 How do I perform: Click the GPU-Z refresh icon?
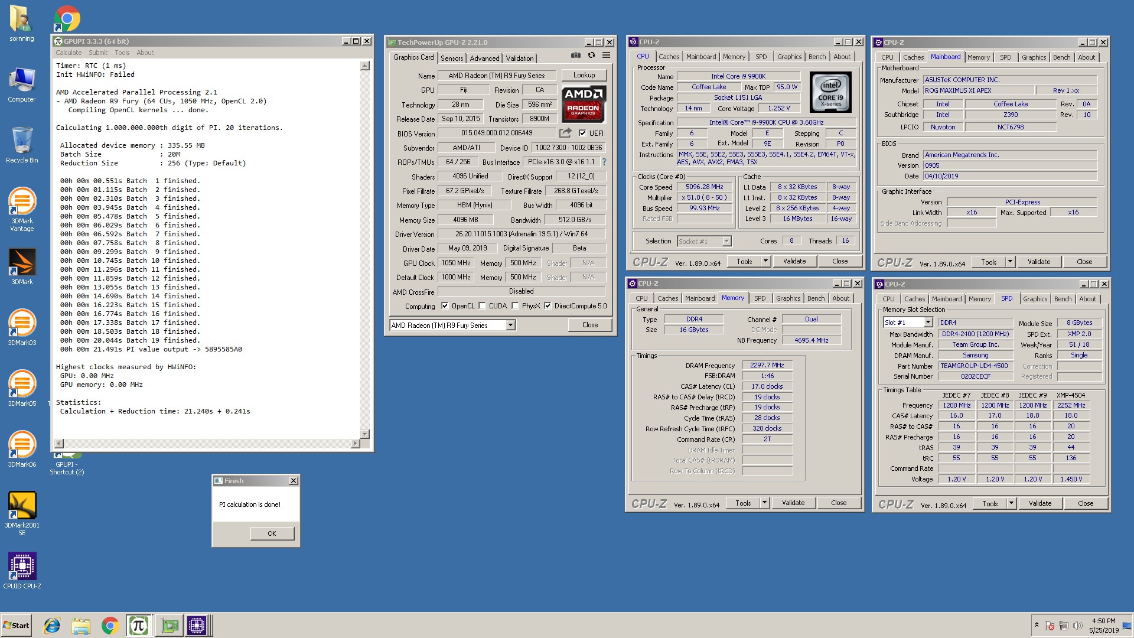click(591, 56)
